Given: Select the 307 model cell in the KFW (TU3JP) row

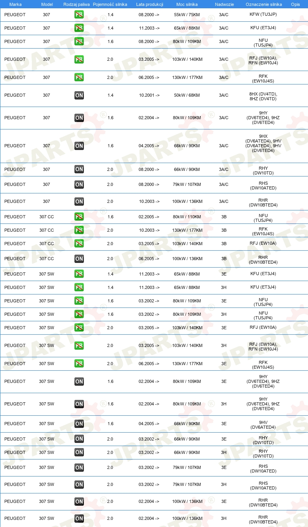Looking at the screenshot, I should pyautogui.click(x=46, y=15).
